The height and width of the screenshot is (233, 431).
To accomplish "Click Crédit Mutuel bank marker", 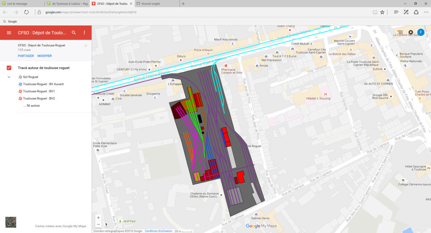I will pyautogui.click(x=312, y=44).
